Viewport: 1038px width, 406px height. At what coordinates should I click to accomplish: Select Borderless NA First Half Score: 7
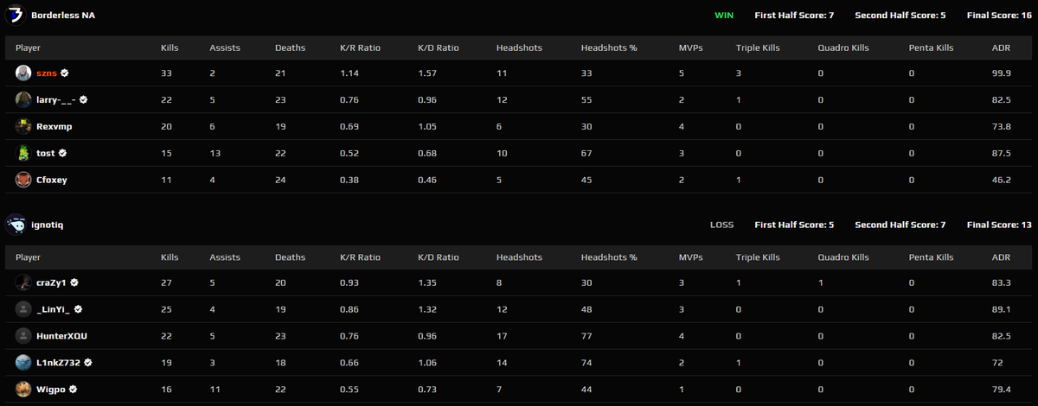794,16
